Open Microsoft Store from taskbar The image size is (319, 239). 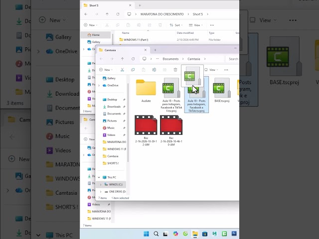[x=205, y=234]
